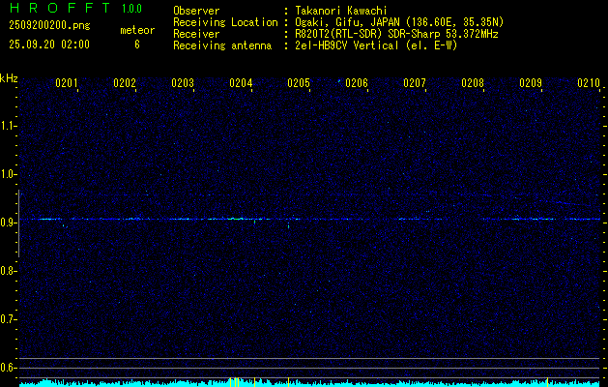This screenshot has height=387, width=608.
Task: Click the 0.8 kHz frequency label
Action: pyautogui.click(x=8, y=271)
